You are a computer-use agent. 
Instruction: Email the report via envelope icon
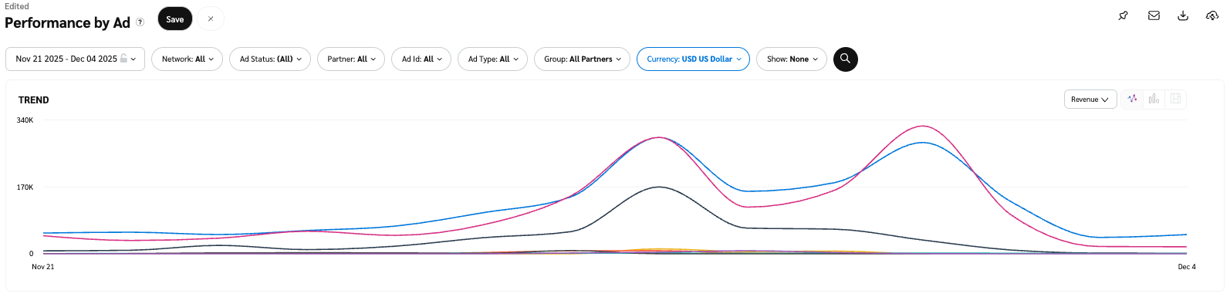point(1154,15)
